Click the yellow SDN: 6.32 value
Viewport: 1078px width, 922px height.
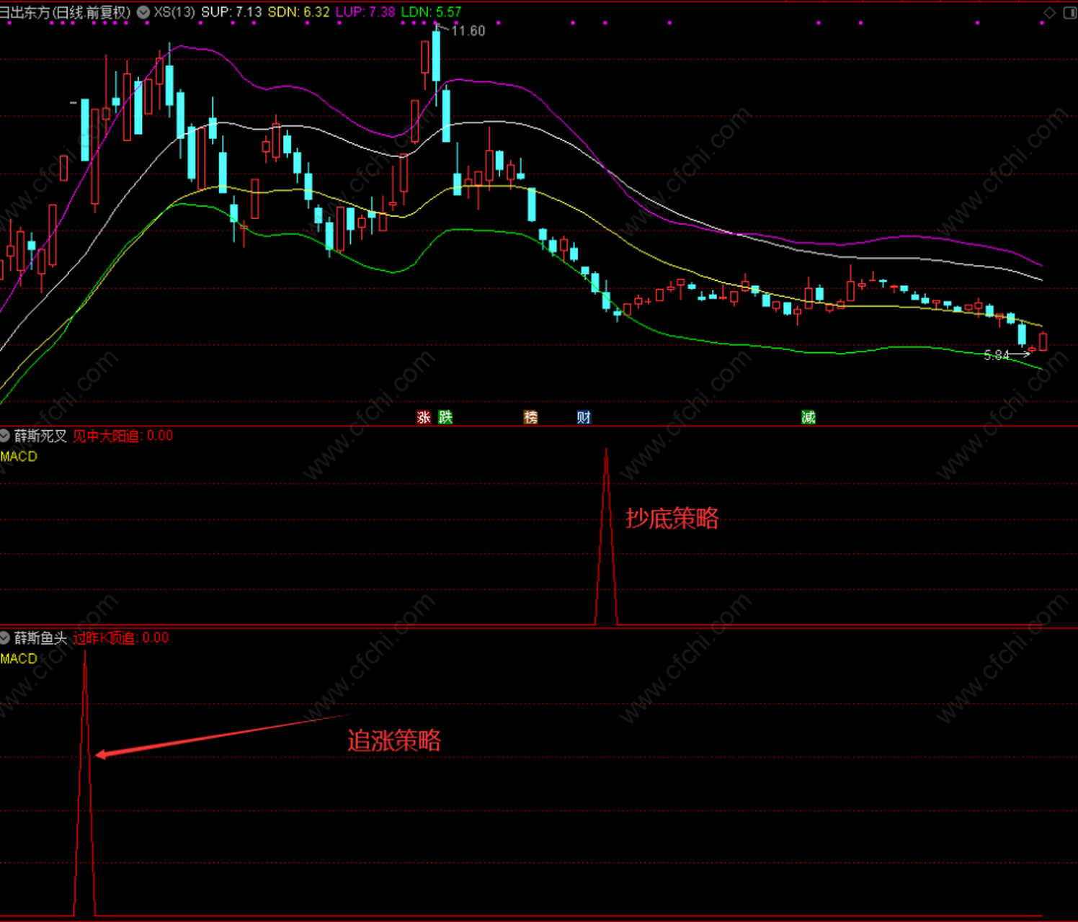(298, 12)
